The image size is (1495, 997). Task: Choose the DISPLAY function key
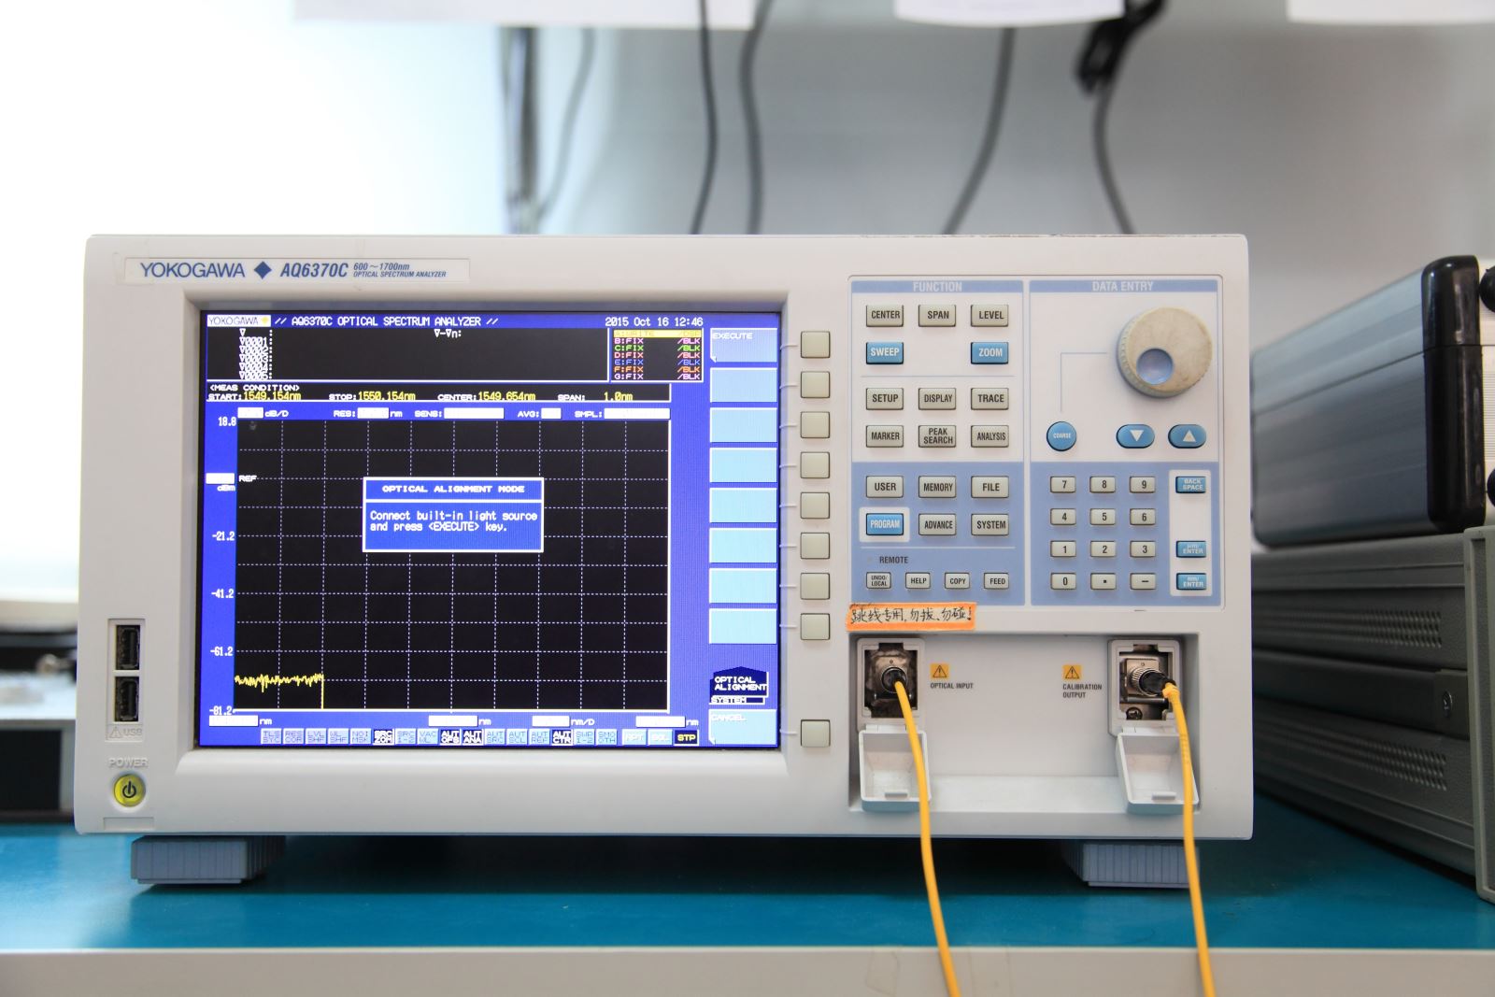937,398
